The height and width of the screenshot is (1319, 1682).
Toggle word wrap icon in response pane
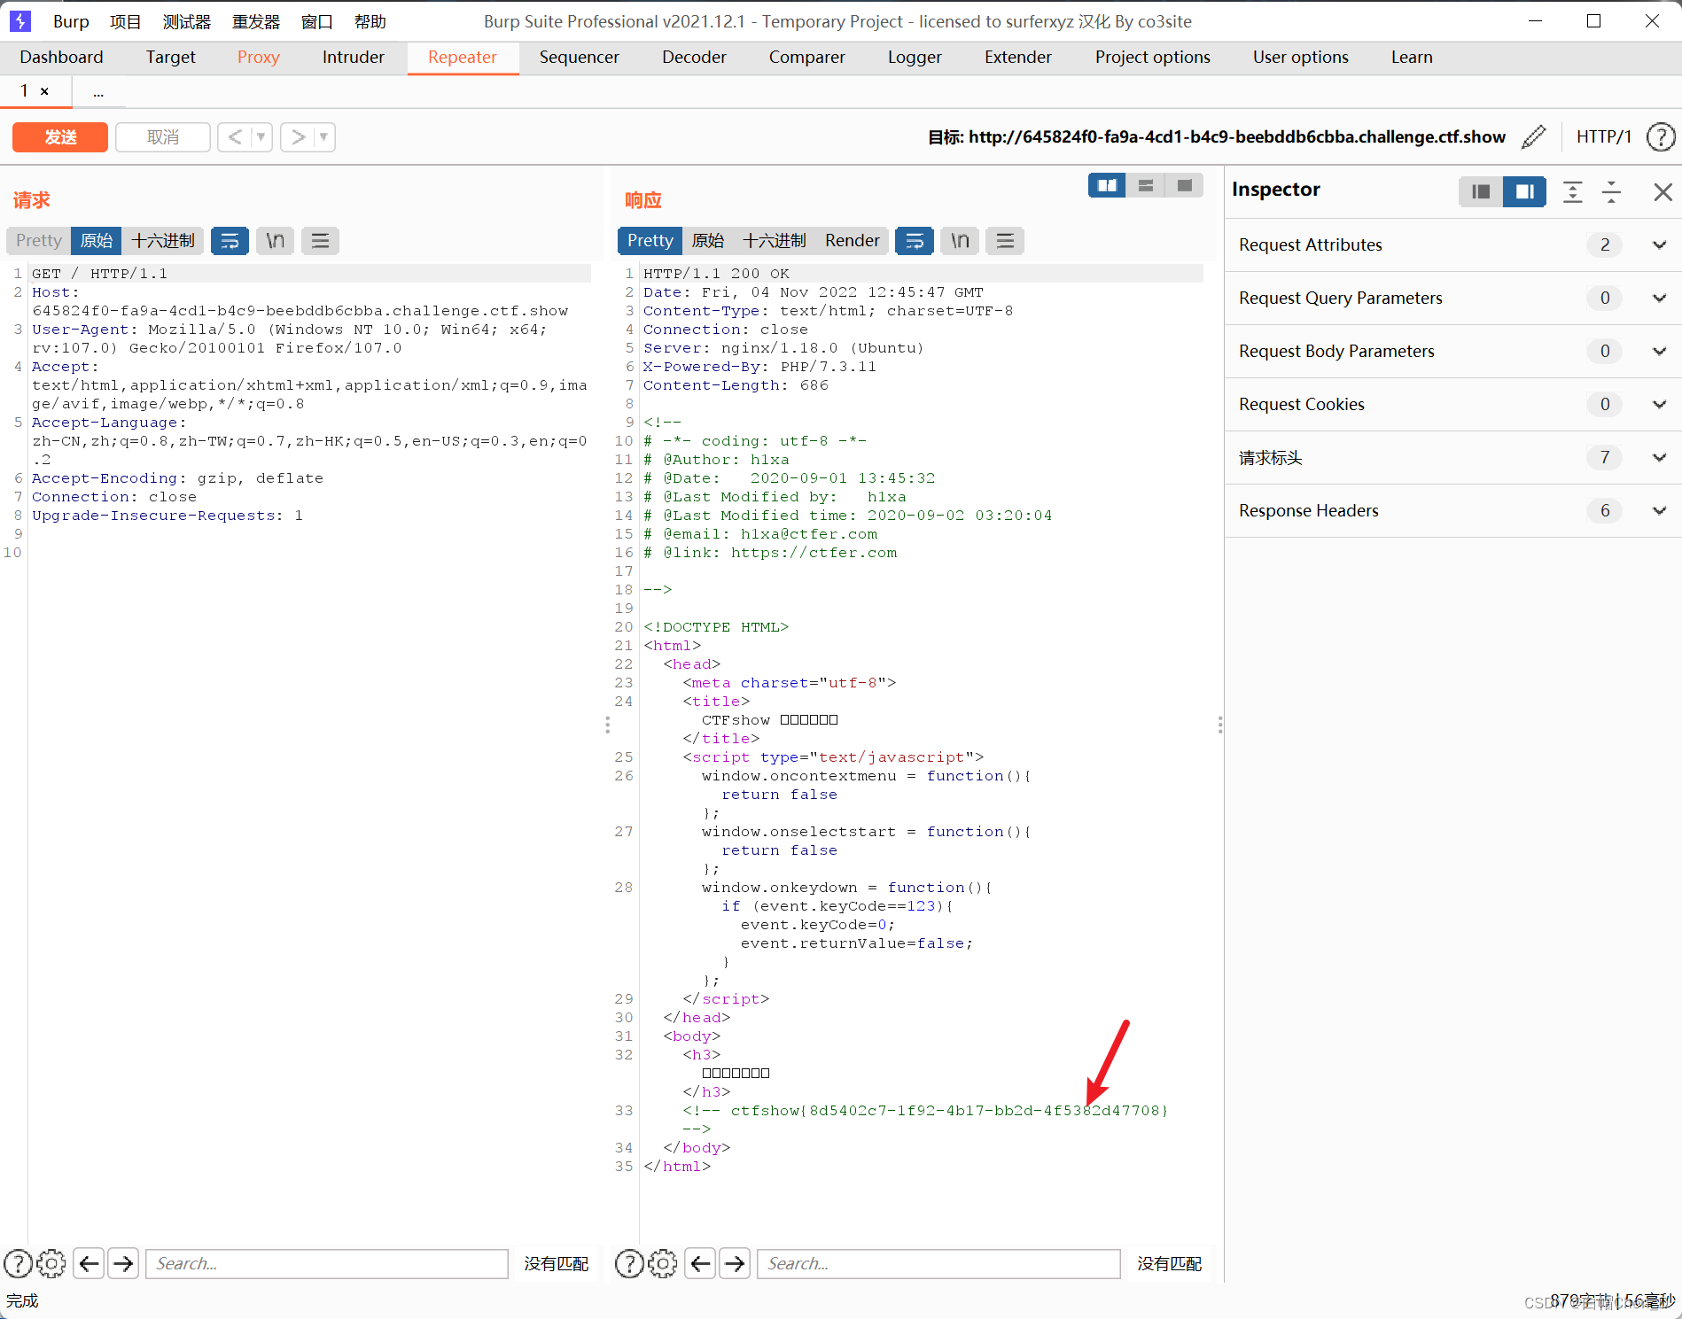[915, 240]
